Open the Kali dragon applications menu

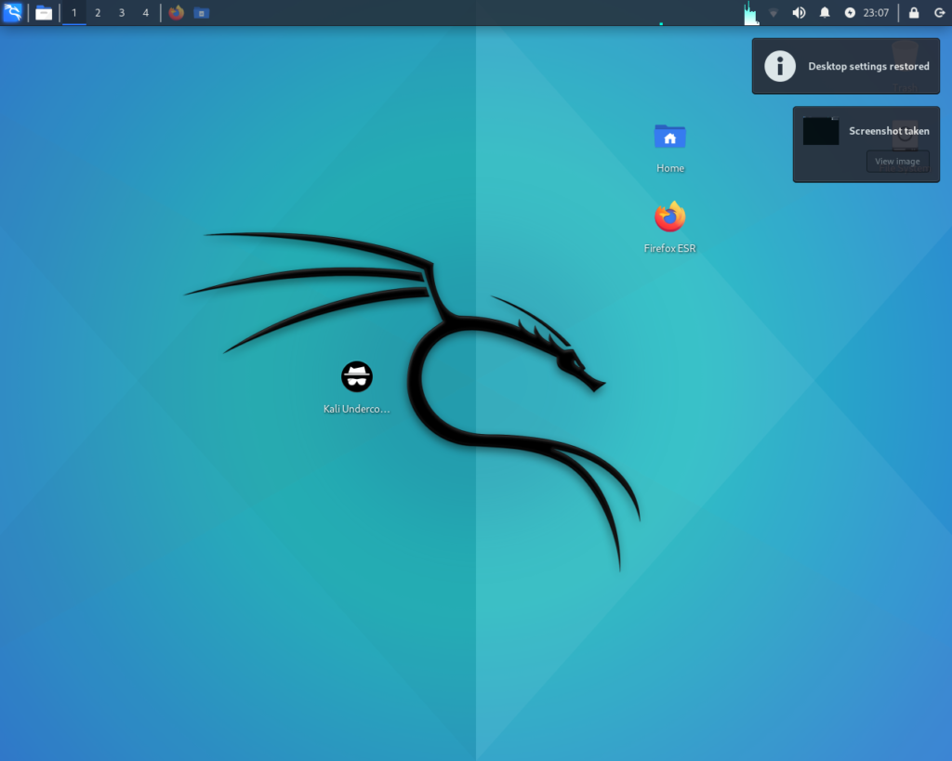(x=13, y=12)
